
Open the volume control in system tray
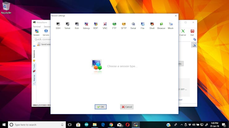point(194,125)
